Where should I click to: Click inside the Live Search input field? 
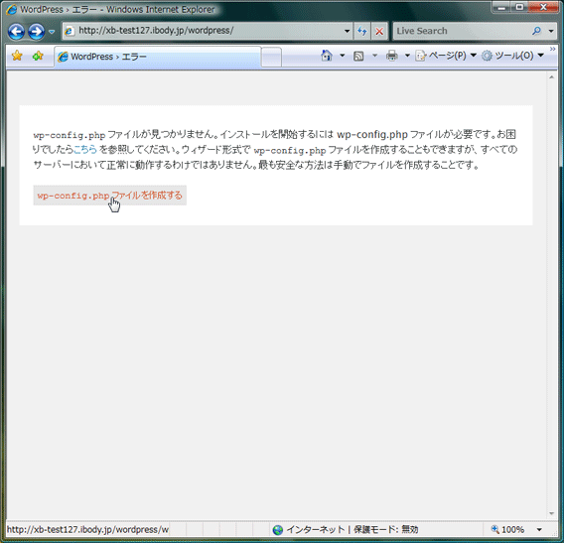461,31
